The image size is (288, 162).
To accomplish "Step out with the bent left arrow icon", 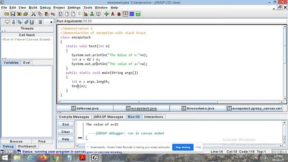I will tap(26, 22).
